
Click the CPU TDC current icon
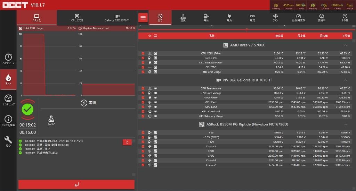(150, 67)
